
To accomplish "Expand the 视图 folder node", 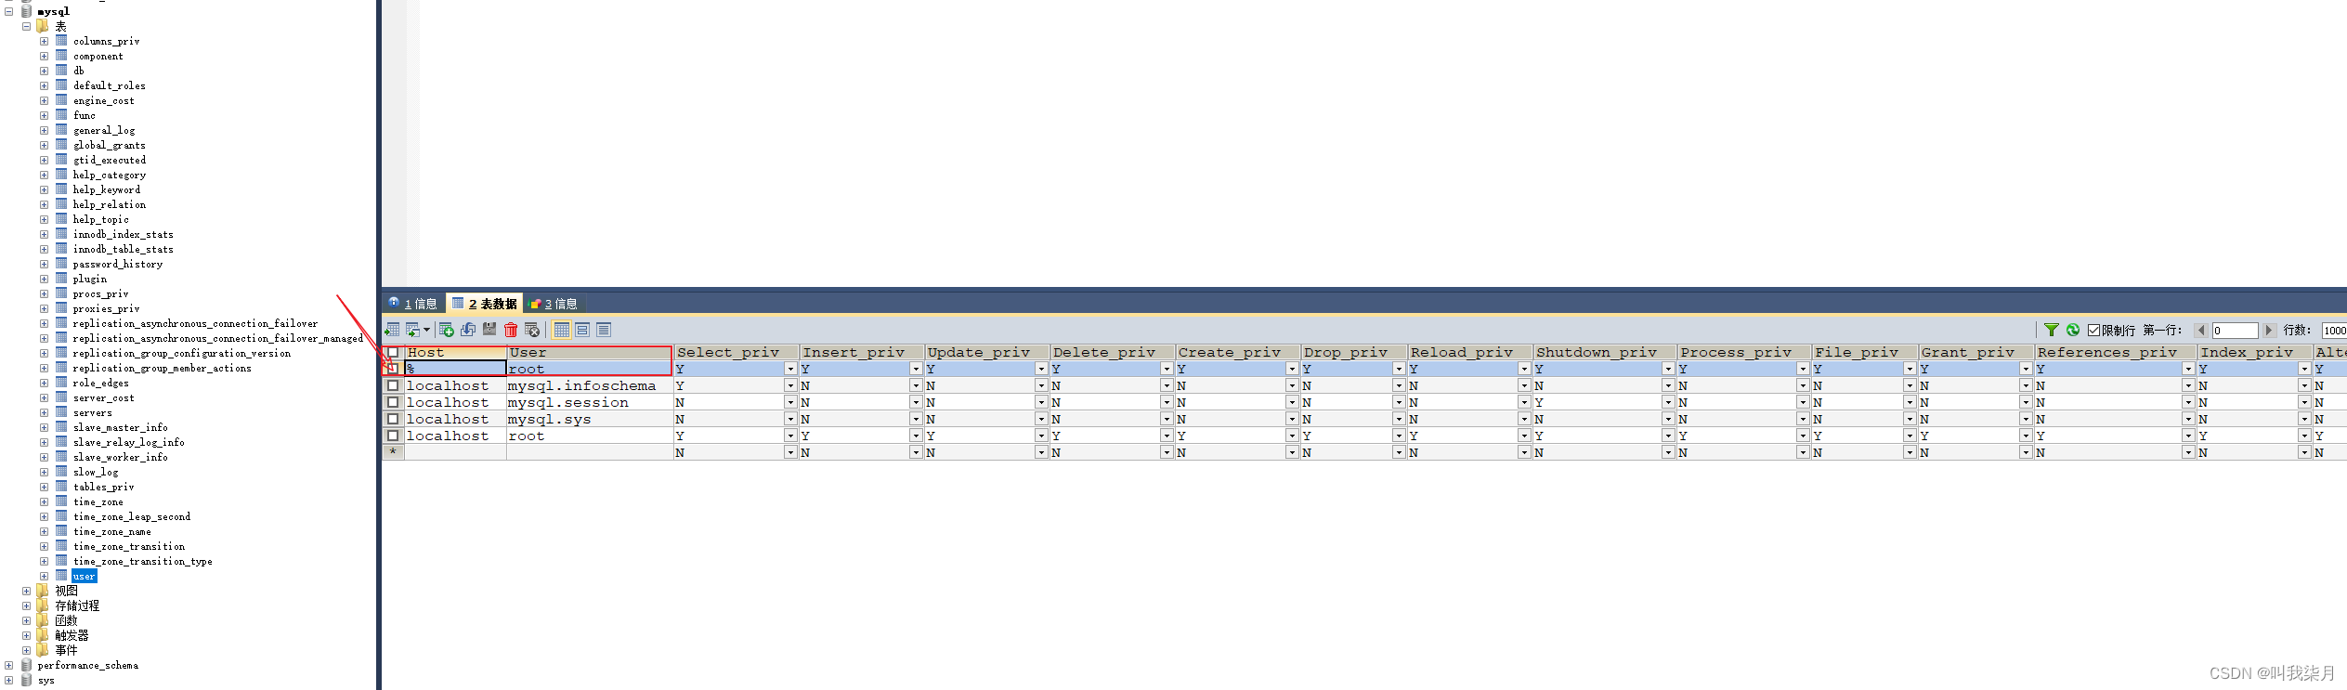I will pyautogui.click(x=26, y=591).
